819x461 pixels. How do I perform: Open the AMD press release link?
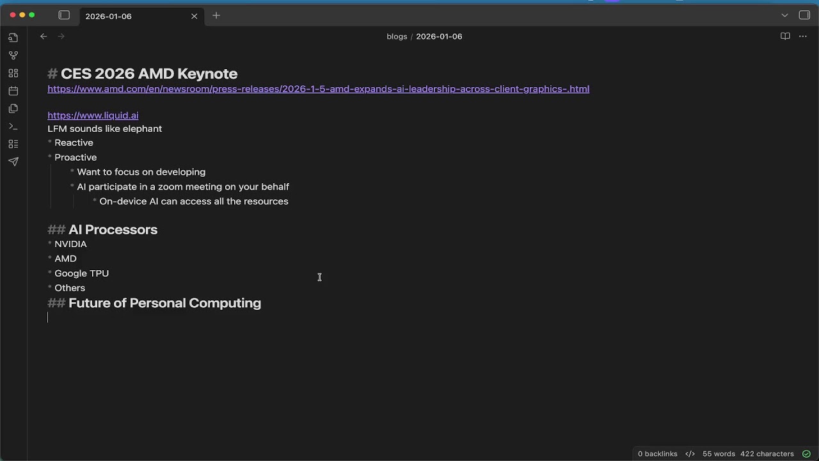coord(318,89)
